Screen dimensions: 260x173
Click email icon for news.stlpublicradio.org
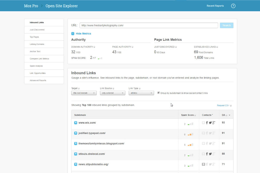(x=203, y=164)
